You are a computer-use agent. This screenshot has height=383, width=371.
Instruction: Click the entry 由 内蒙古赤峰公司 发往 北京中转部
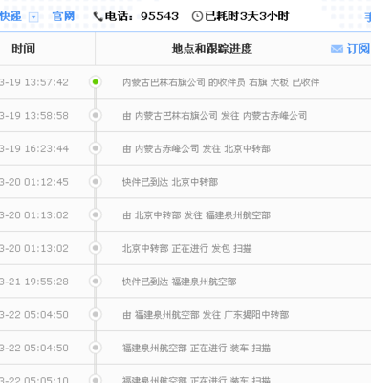pyautogui.click(x=197, y=148)
